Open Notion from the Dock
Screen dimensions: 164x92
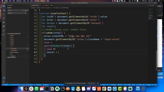[52, 89]
